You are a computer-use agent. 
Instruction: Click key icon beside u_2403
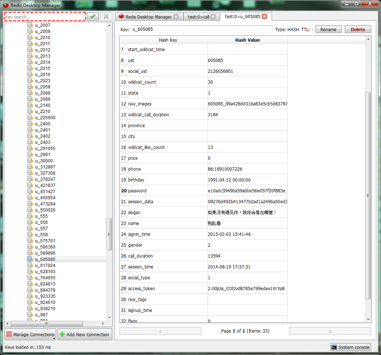coord(30,142)
